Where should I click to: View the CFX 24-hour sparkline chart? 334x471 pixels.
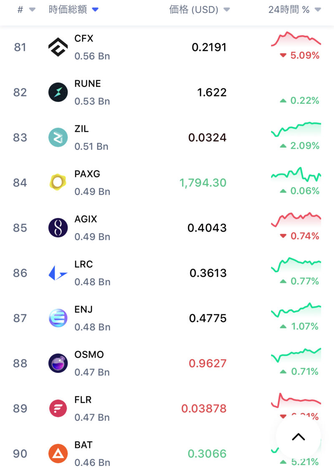pyautogui.click(x=296, y=39)
